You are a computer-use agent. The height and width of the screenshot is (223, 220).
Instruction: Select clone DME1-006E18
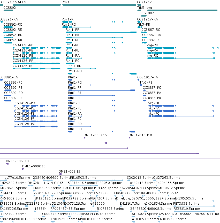[x=17, y=161]
